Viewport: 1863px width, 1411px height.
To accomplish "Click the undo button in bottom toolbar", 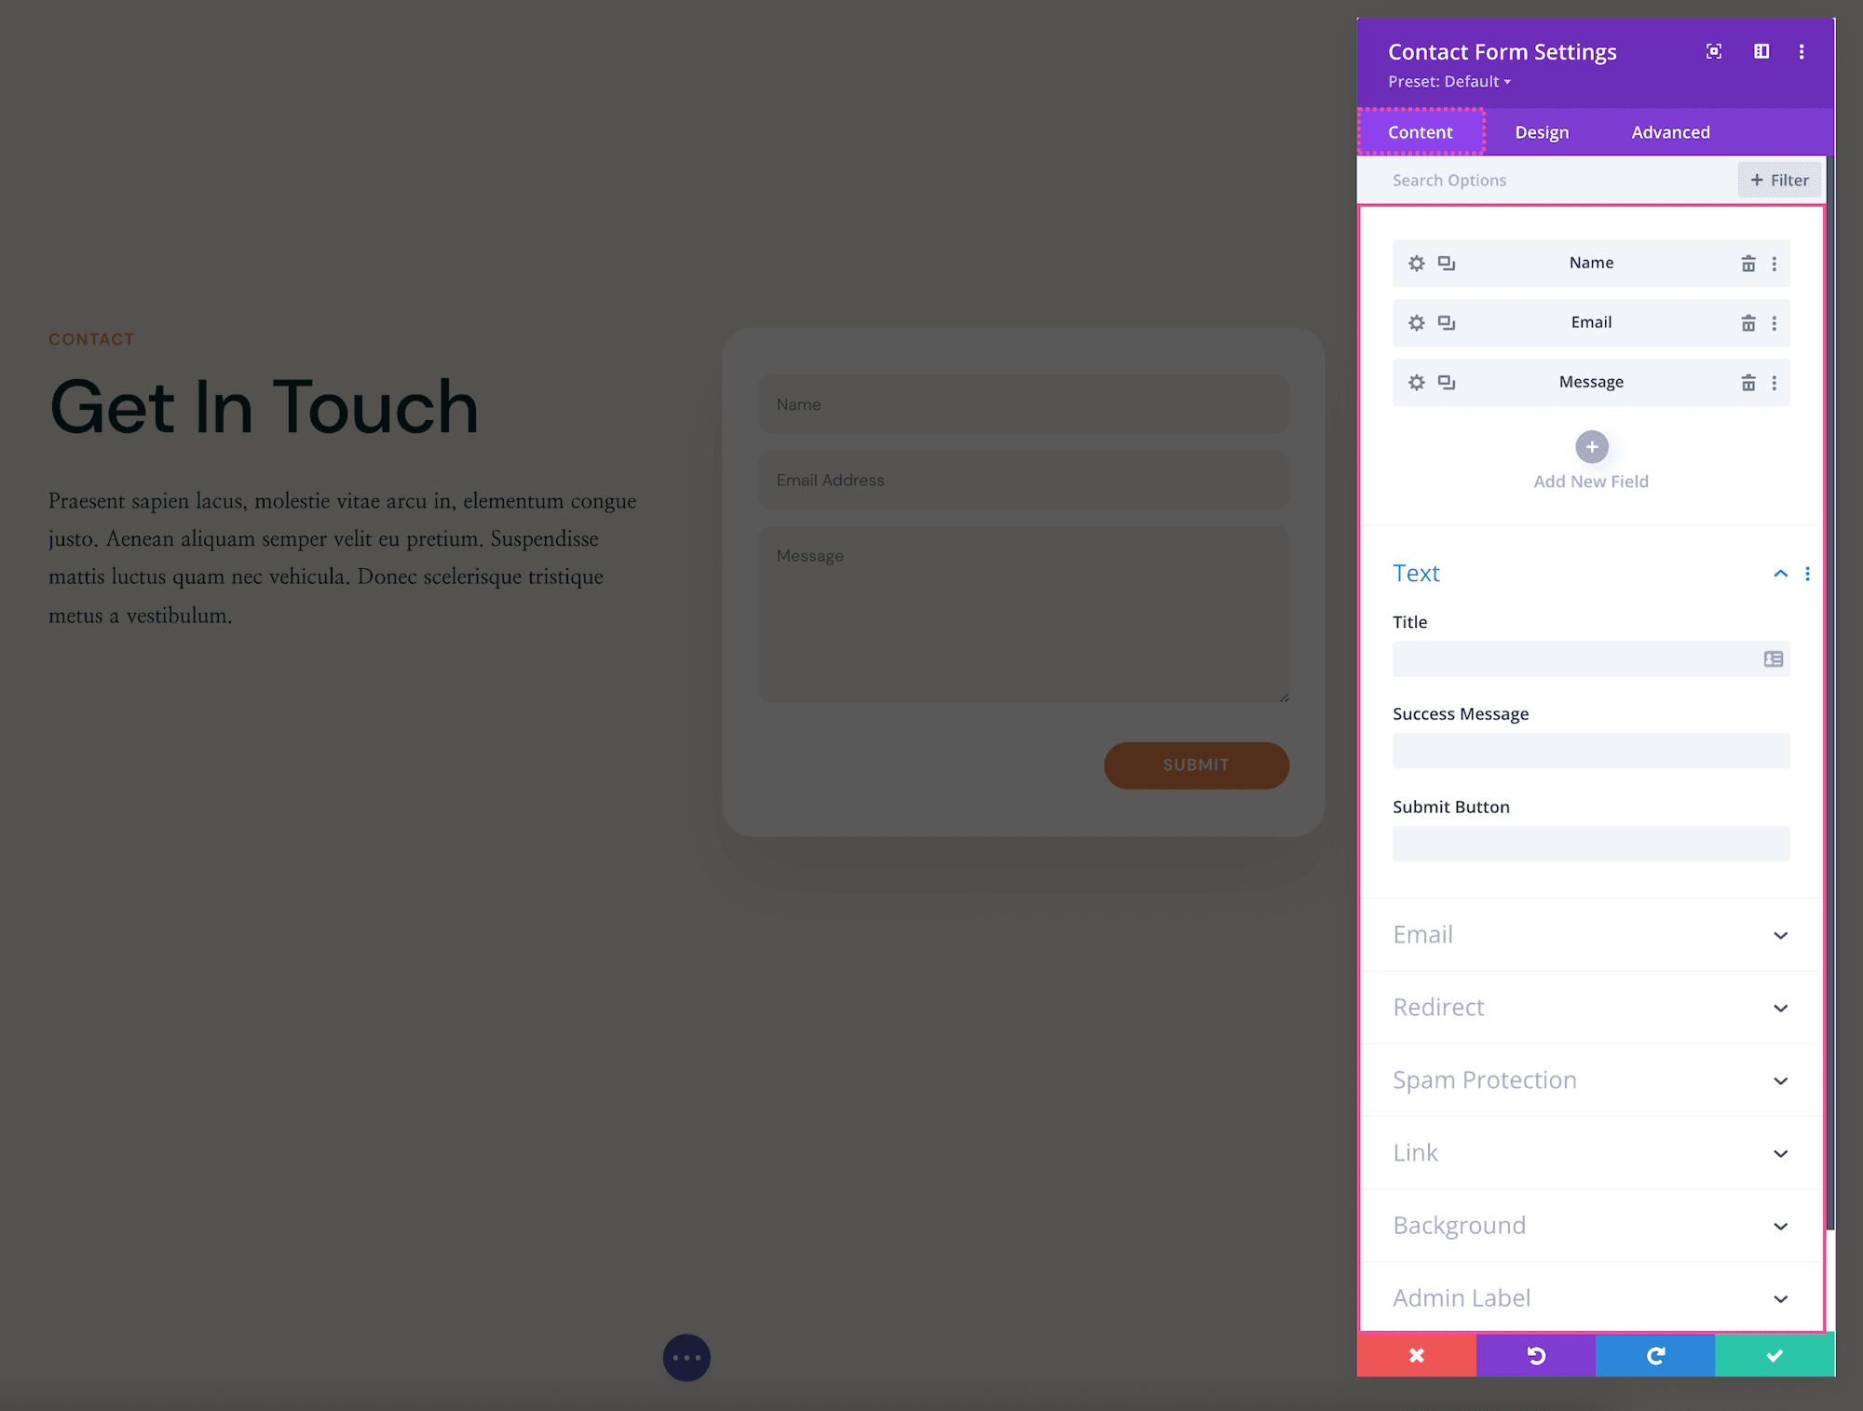I will (x=1535, y=1355).
